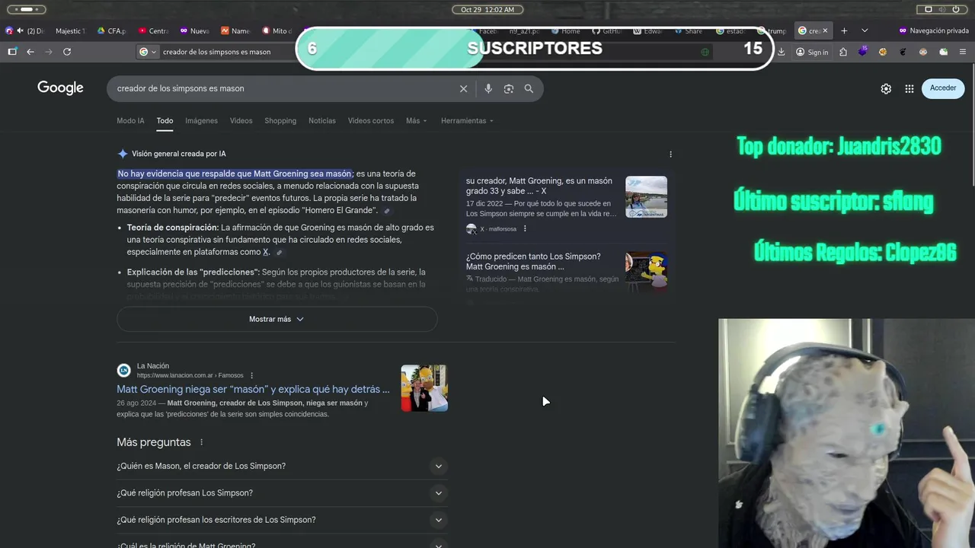Open source link icon after Homero El Grande
This screenshot has height=548, width=975.
coord(387,211)
